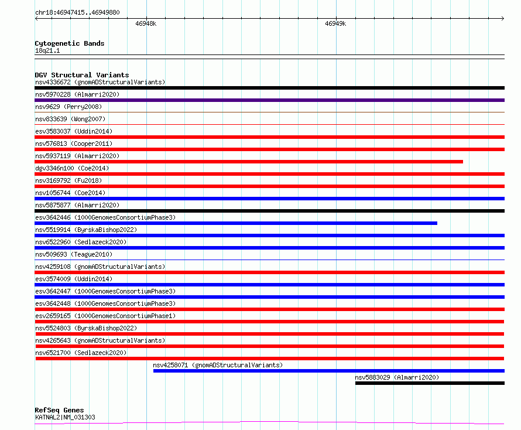Click the shorter blue bar under esv3642446

point(236,223)
